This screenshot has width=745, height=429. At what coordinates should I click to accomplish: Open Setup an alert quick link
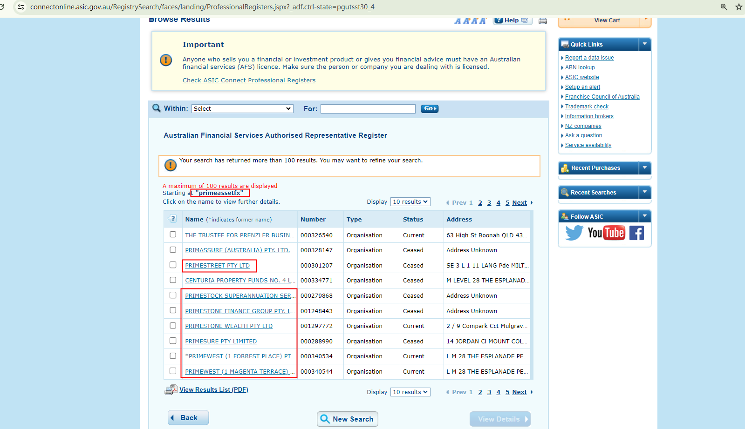click(582, 87)
